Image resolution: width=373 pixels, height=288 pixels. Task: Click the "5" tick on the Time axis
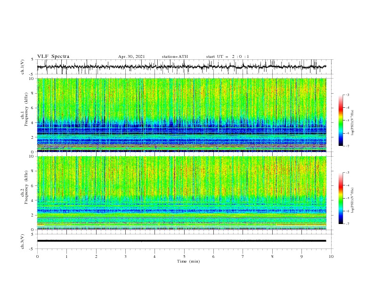coord(184,256)
